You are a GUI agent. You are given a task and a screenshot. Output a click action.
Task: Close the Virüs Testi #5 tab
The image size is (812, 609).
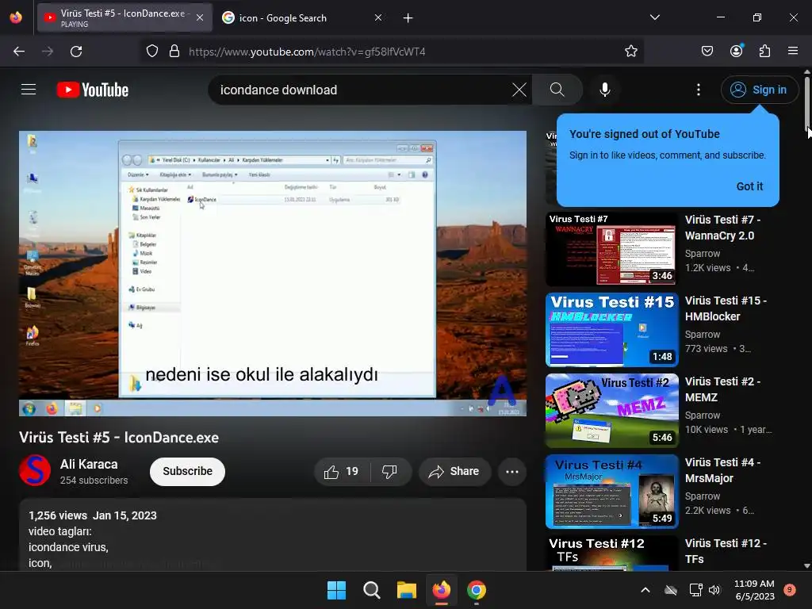tap(200, 18)
